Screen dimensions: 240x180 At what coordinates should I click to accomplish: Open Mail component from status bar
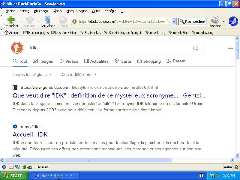[x=11, y=167]
